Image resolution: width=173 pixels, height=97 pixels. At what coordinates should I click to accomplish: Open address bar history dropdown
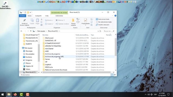pos(98,31)
